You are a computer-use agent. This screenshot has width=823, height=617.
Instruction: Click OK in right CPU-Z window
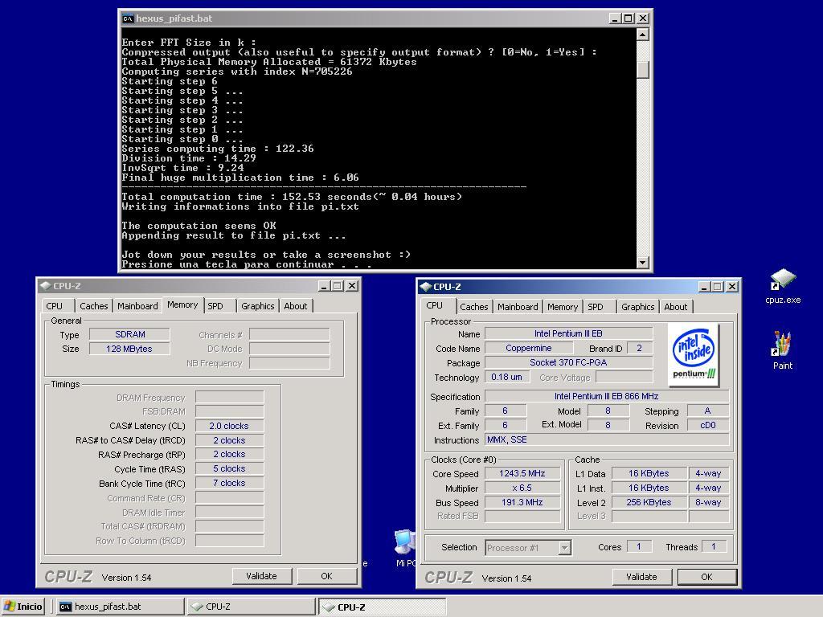coord(706,577)
